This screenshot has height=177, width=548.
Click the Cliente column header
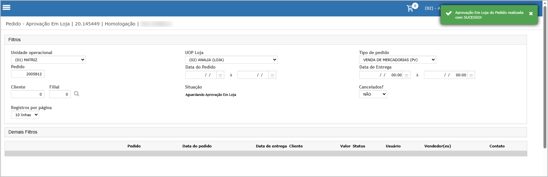tap(296, 146)
